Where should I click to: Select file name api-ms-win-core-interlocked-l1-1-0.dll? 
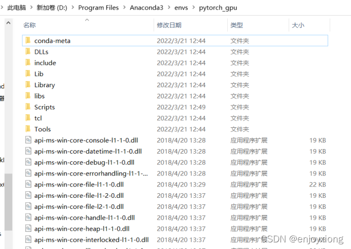click(92, 239)
